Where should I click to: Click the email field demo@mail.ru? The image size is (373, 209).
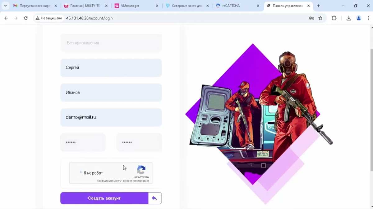click(111, 117)
